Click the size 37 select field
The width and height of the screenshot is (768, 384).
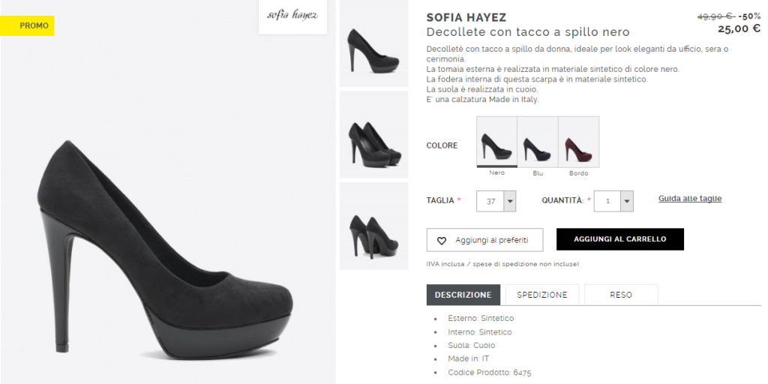point(496,201)
